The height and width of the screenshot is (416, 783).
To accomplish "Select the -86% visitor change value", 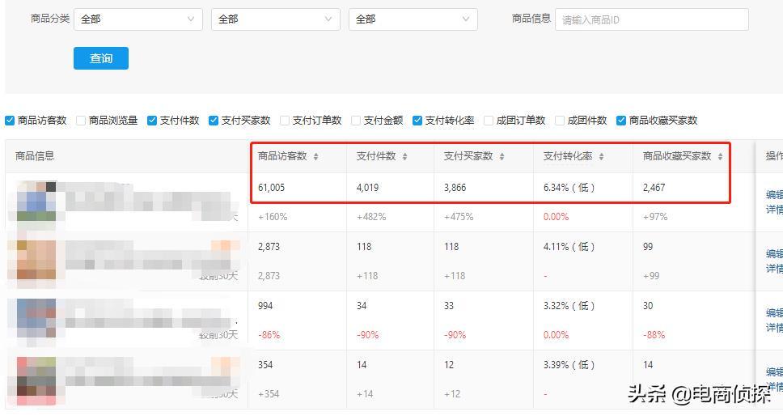I will tap(269, 334).
